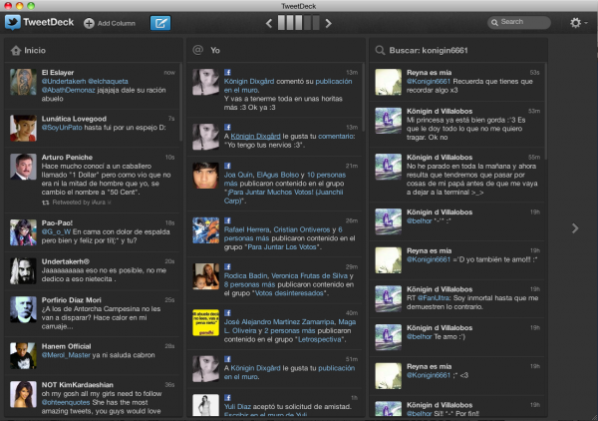This screenshot has height=421, width=598.
Task: Click the Search input field
Action: coord(519,22)
